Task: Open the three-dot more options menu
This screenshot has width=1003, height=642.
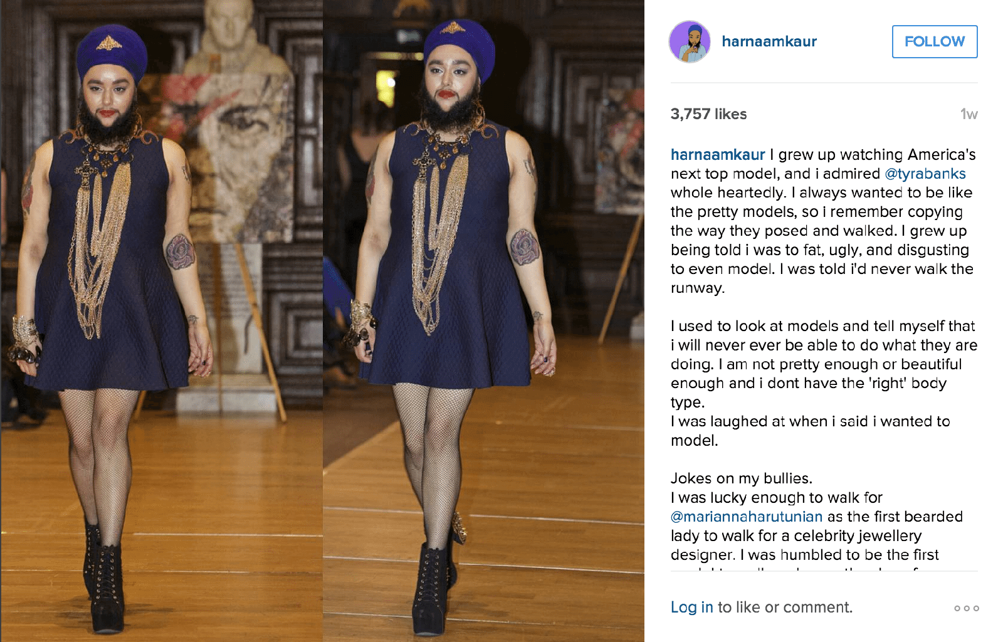Action: [966, 608]
